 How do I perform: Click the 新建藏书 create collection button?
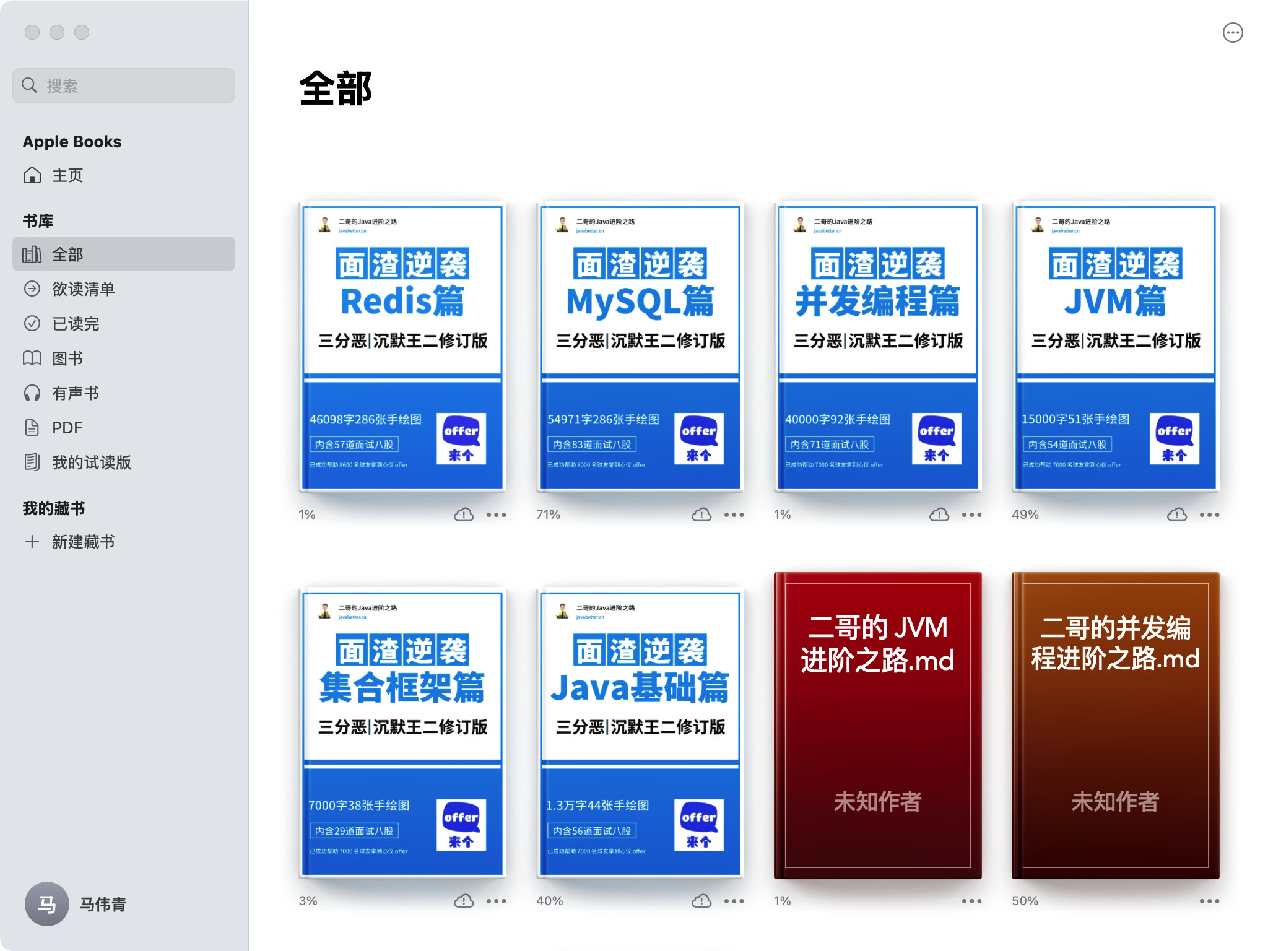(83, 542)
